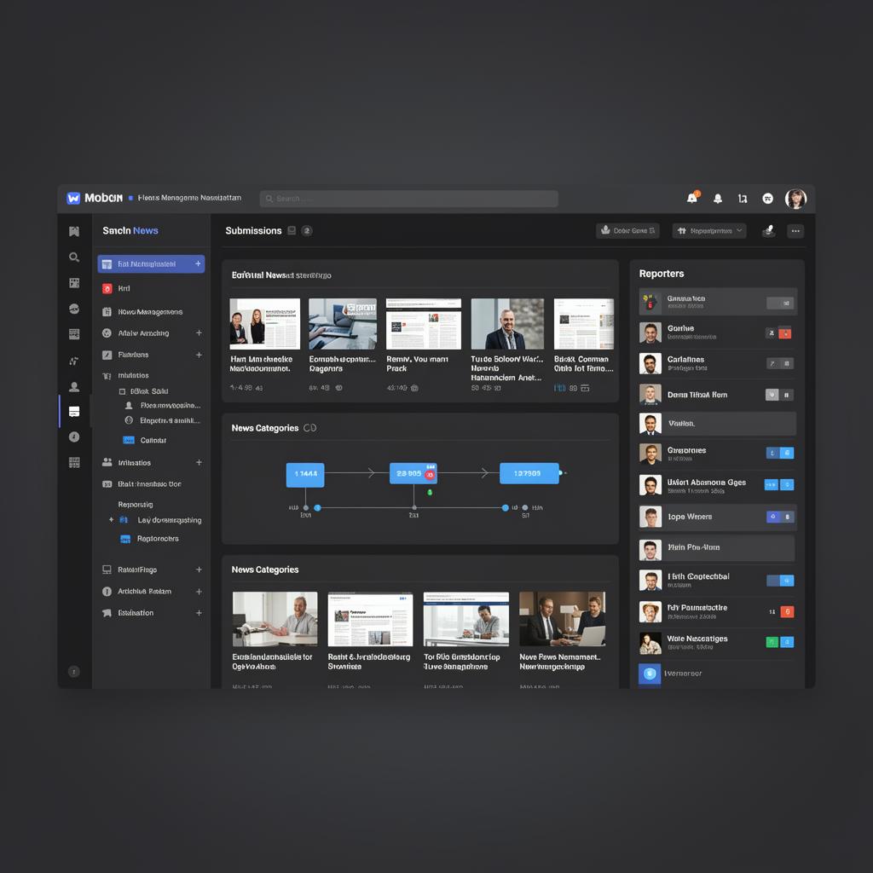The width and height of the screenshot is (873, 873).
Task: Click the magnifier icon in left rail
Action: coord(74,257)
